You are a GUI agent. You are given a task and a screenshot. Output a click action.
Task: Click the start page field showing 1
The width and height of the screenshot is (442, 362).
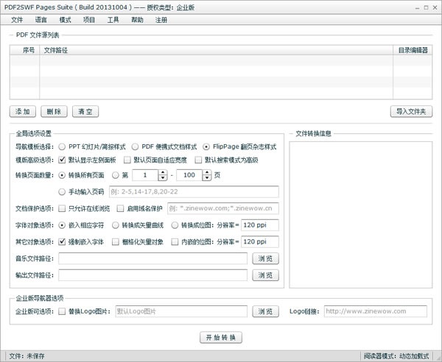point(145,175)
